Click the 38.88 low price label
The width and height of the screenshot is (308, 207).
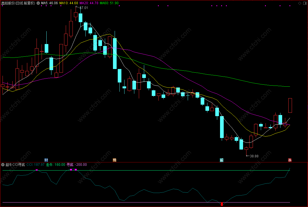(x=254, y=156)
